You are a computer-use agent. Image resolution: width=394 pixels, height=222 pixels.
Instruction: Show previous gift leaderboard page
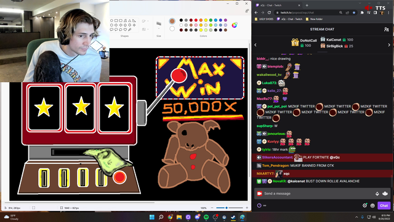(x=255, y=45)
